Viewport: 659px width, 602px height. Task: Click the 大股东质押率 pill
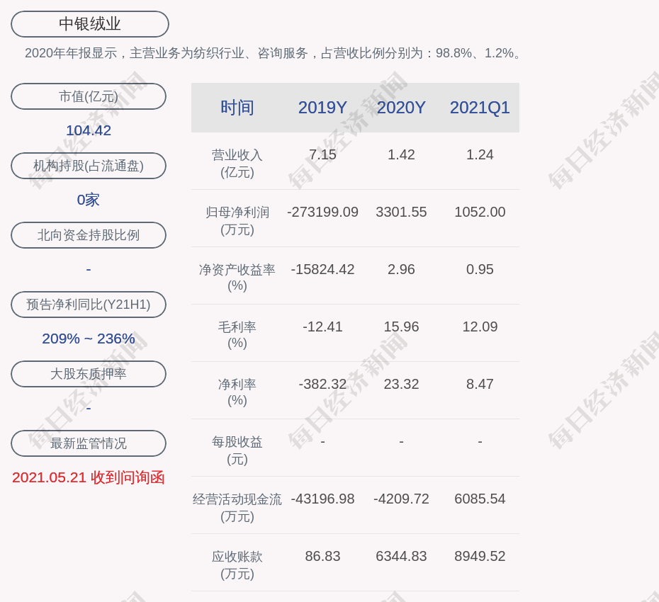coord(89,373)
